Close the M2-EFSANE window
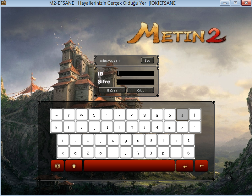Screen dimensions: 252x196 point(246,3)
